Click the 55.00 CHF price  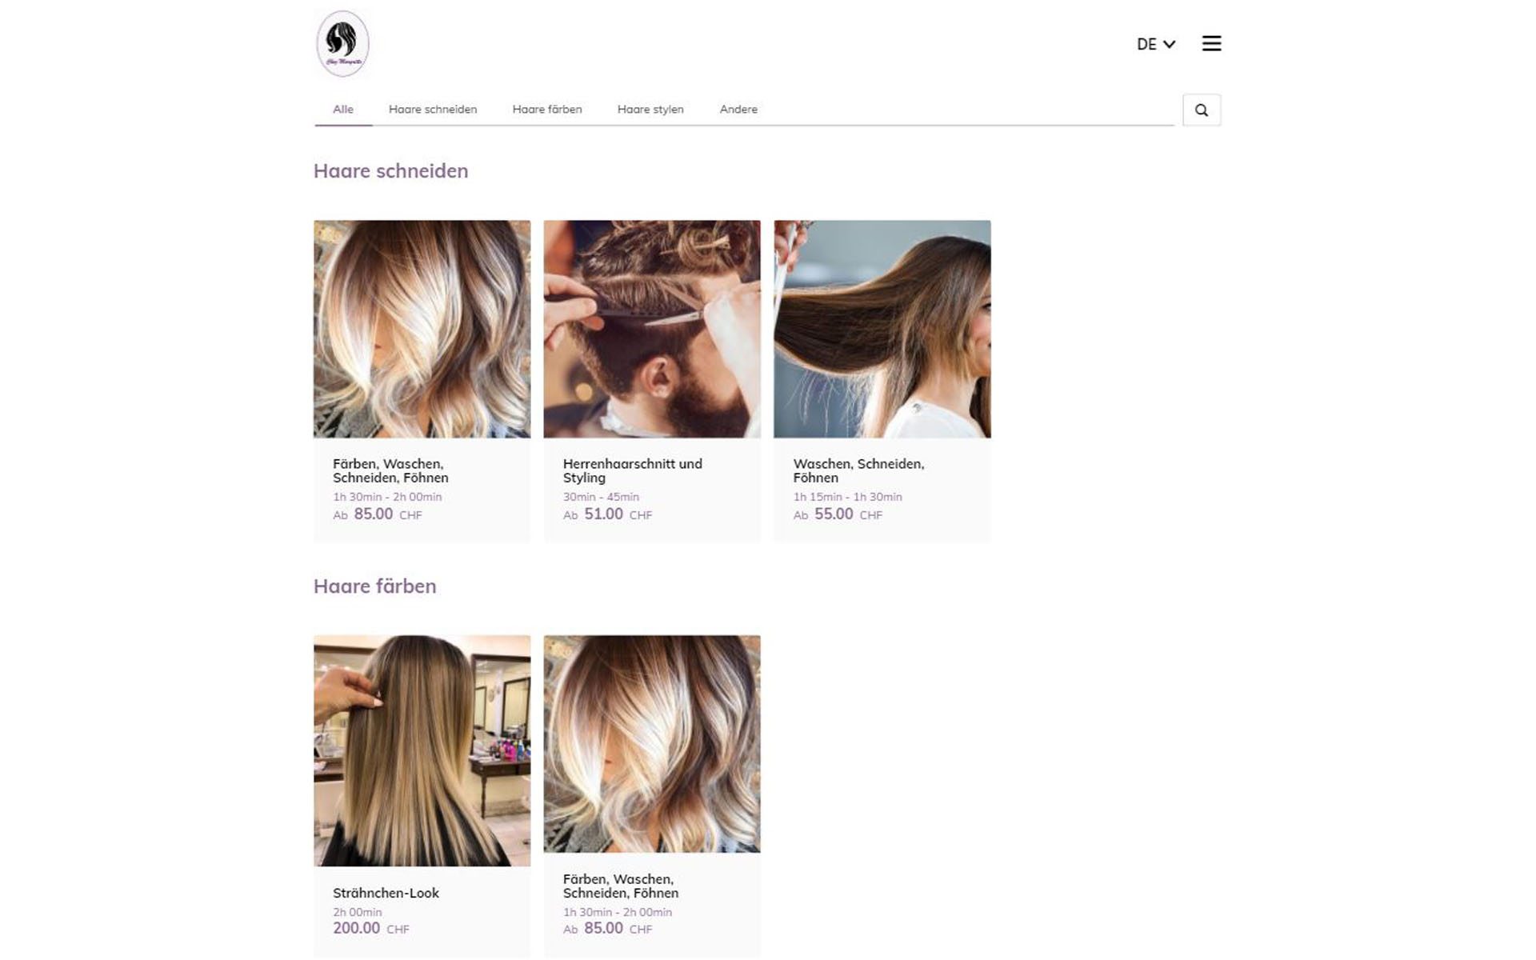[x=838, y=514]
